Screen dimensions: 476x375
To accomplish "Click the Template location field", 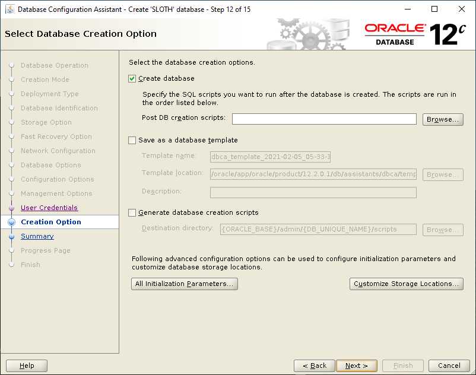I will [313, 174].
